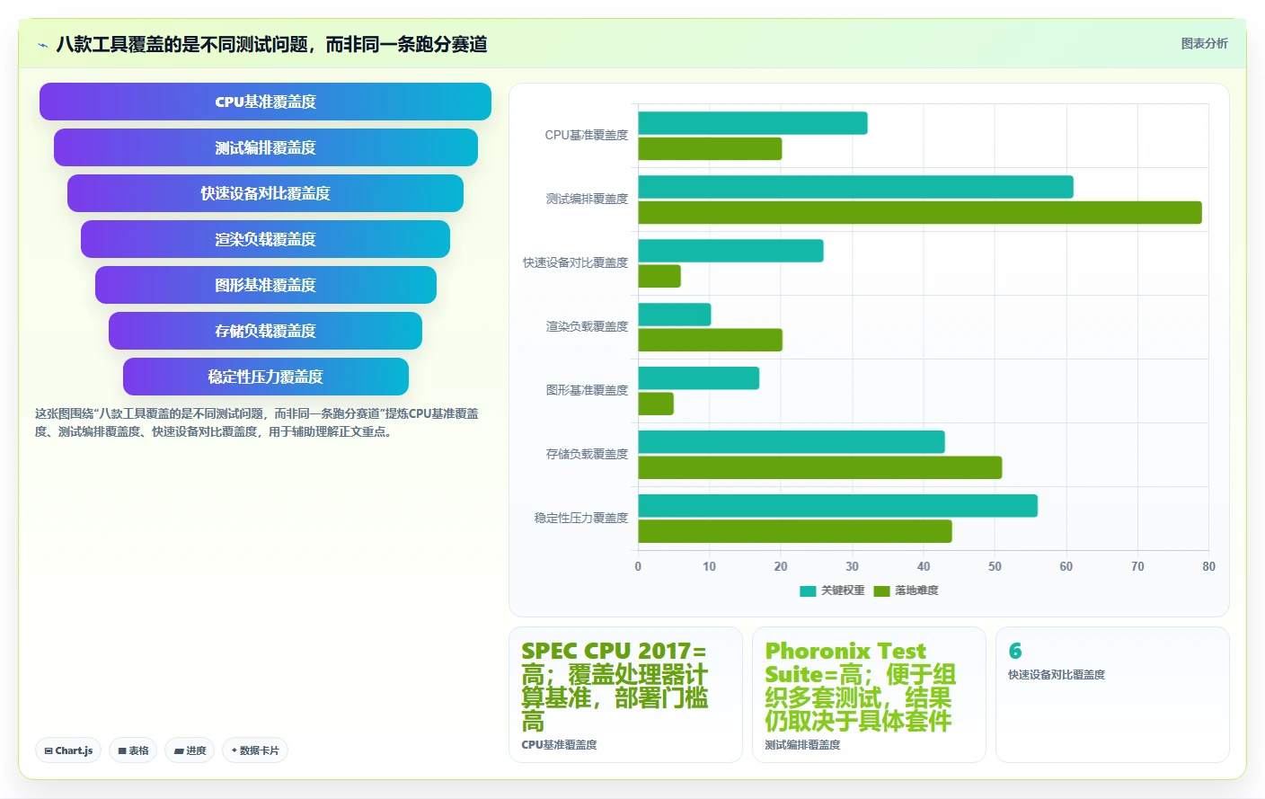The height and width of the screenshot is (799, 1265).
Task: Open the SPEC CPU 2017 data card
Action: (625, 695)
